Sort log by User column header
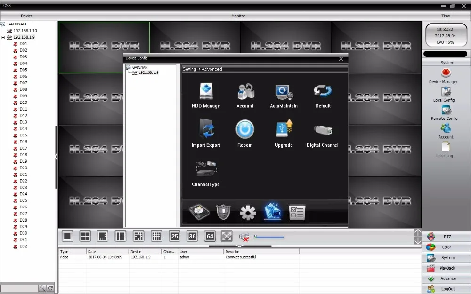Viewport: 471px width, 294px height. [x=201, y=251]
